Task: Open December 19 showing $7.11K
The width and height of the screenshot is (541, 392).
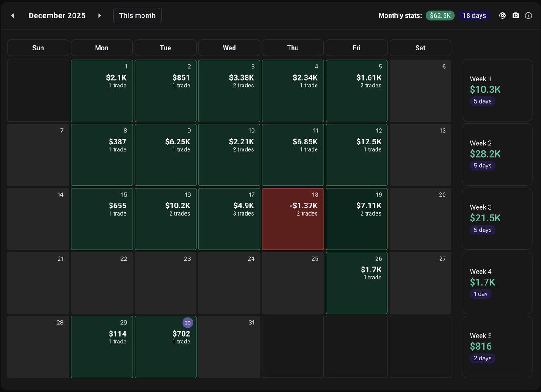Action: coord(357,219)
